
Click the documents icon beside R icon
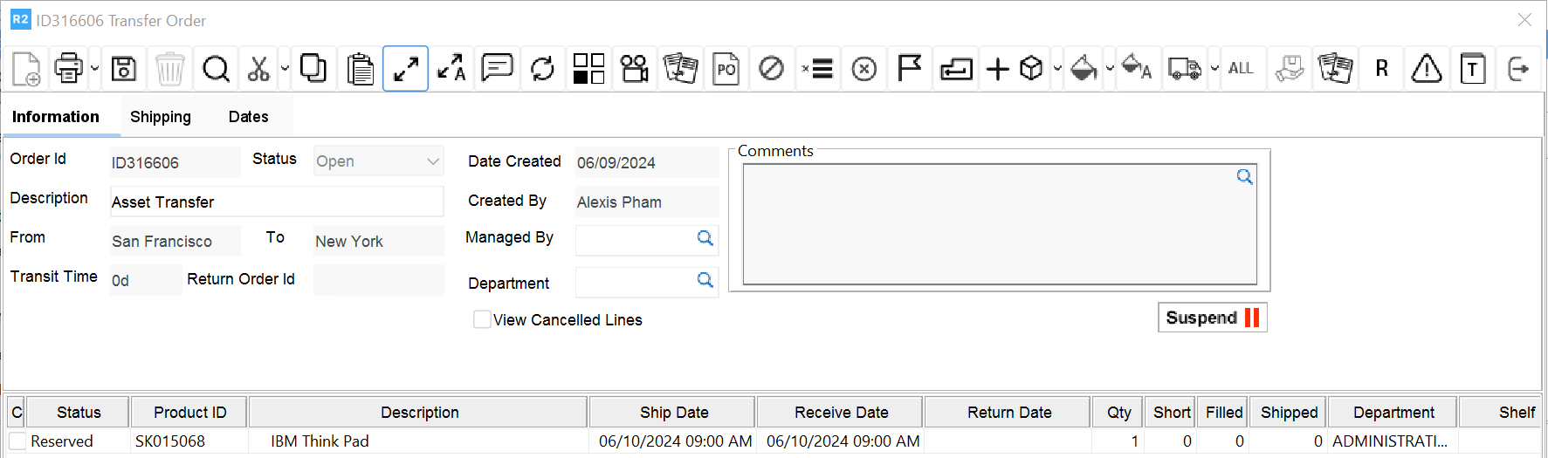pyautogui.click(x=1335, y=68)
